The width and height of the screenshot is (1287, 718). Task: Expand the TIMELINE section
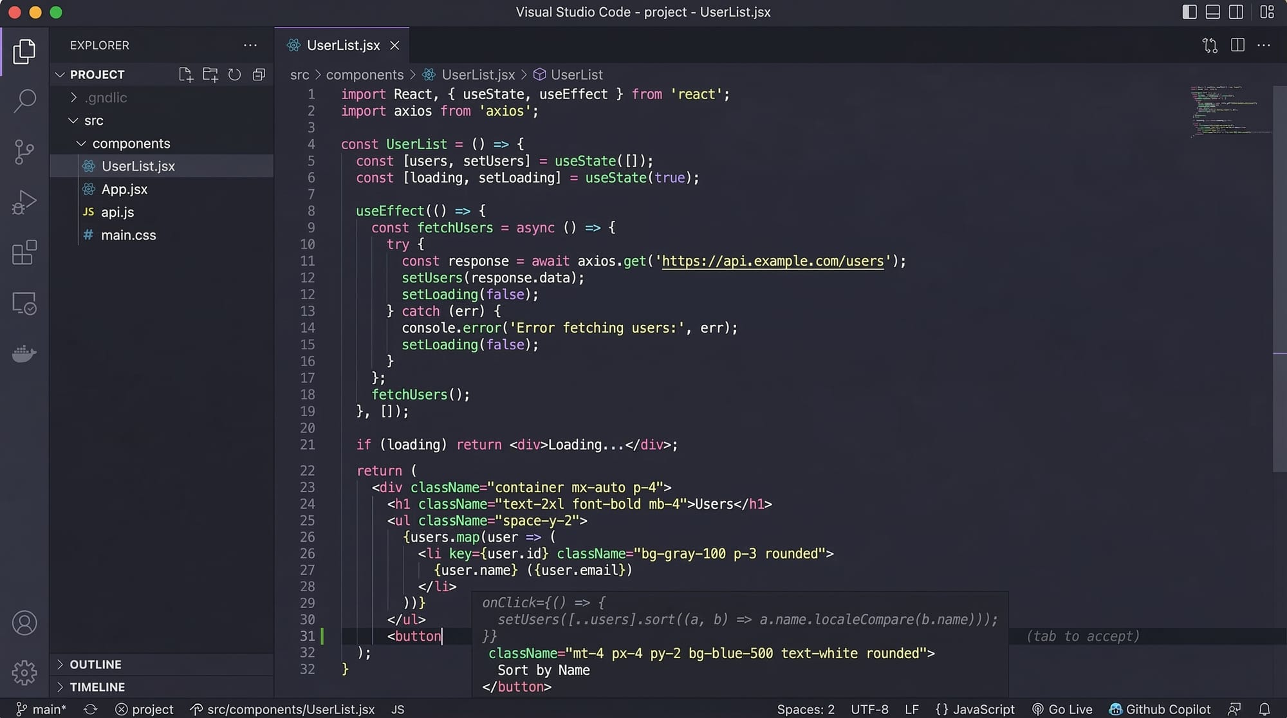(x=97, y=686)
